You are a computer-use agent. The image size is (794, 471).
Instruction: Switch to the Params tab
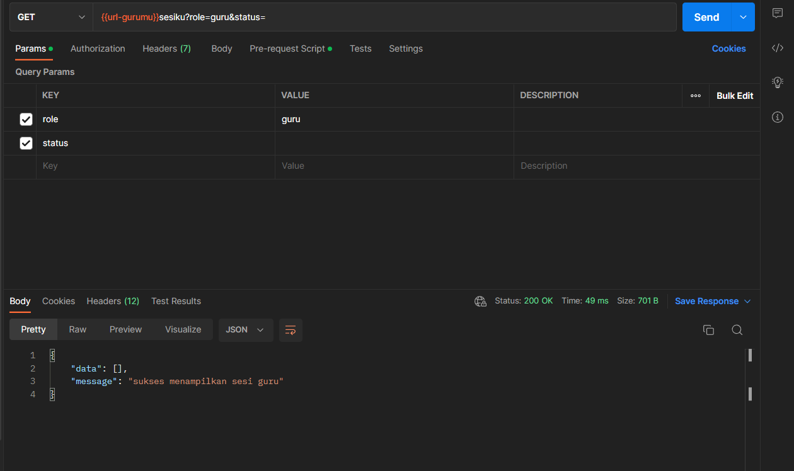34,48
